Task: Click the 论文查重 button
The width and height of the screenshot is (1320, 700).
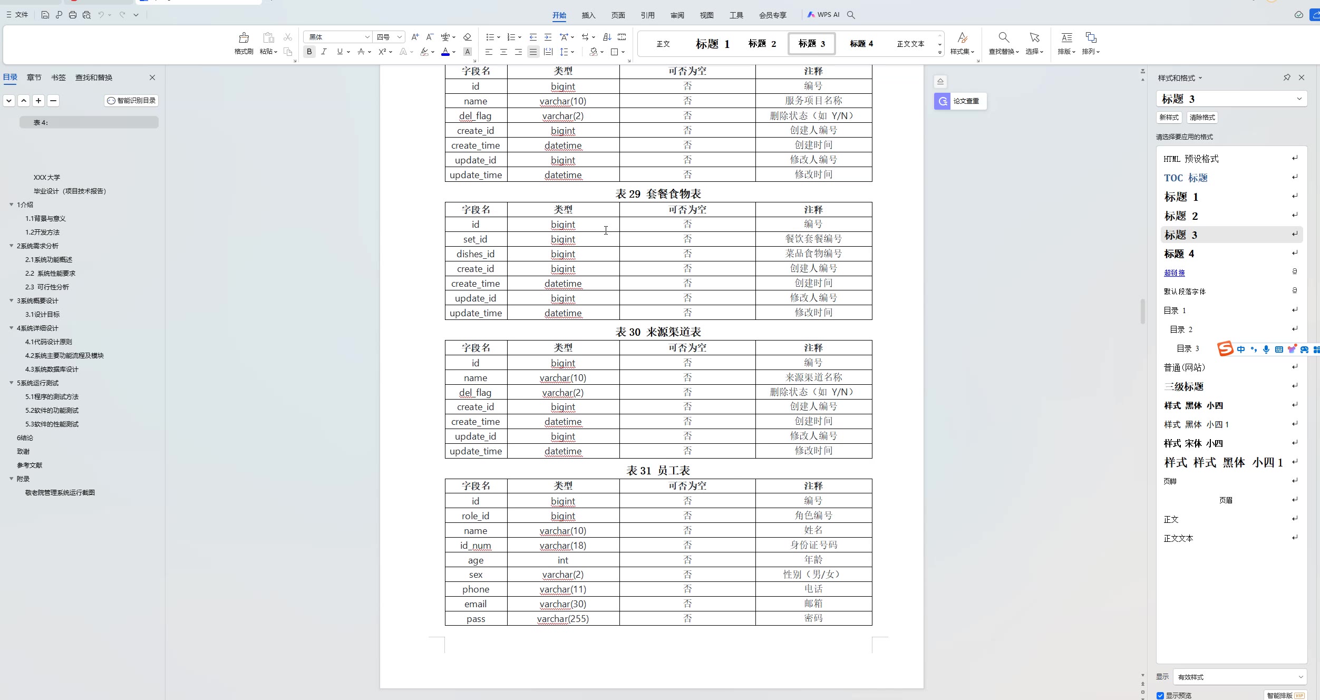Action: (x=960, y=101)
